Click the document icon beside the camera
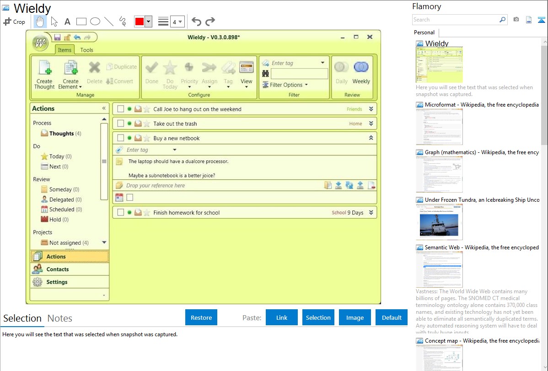This screenshot has height=371, width=548. 529,20
